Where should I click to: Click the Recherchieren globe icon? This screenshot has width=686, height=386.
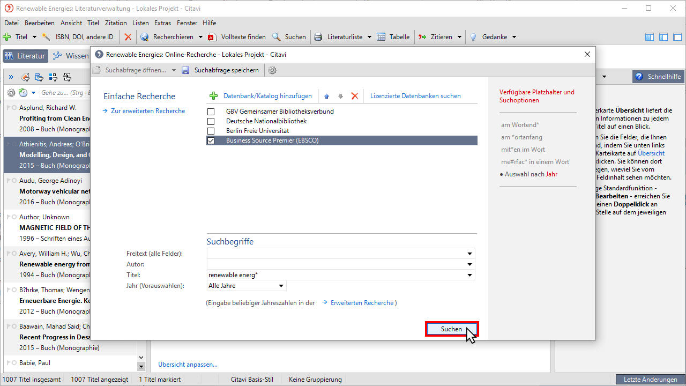click(145, 37)
